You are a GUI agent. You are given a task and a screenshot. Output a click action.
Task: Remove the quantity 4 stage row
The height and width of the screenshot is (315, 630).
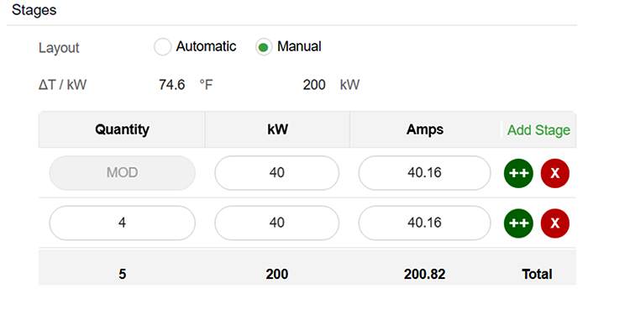[555, 223]
